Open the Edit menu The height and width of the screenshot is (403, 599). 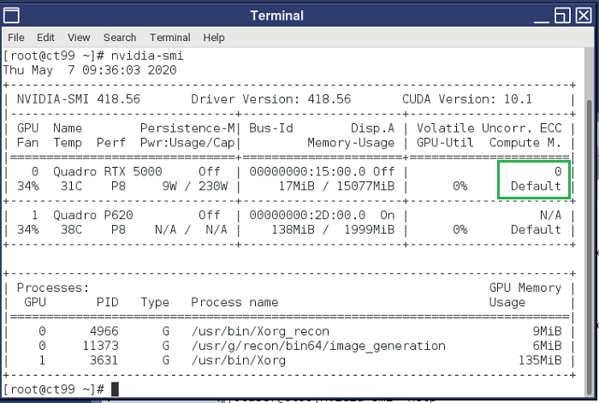(x=45, y=38)
